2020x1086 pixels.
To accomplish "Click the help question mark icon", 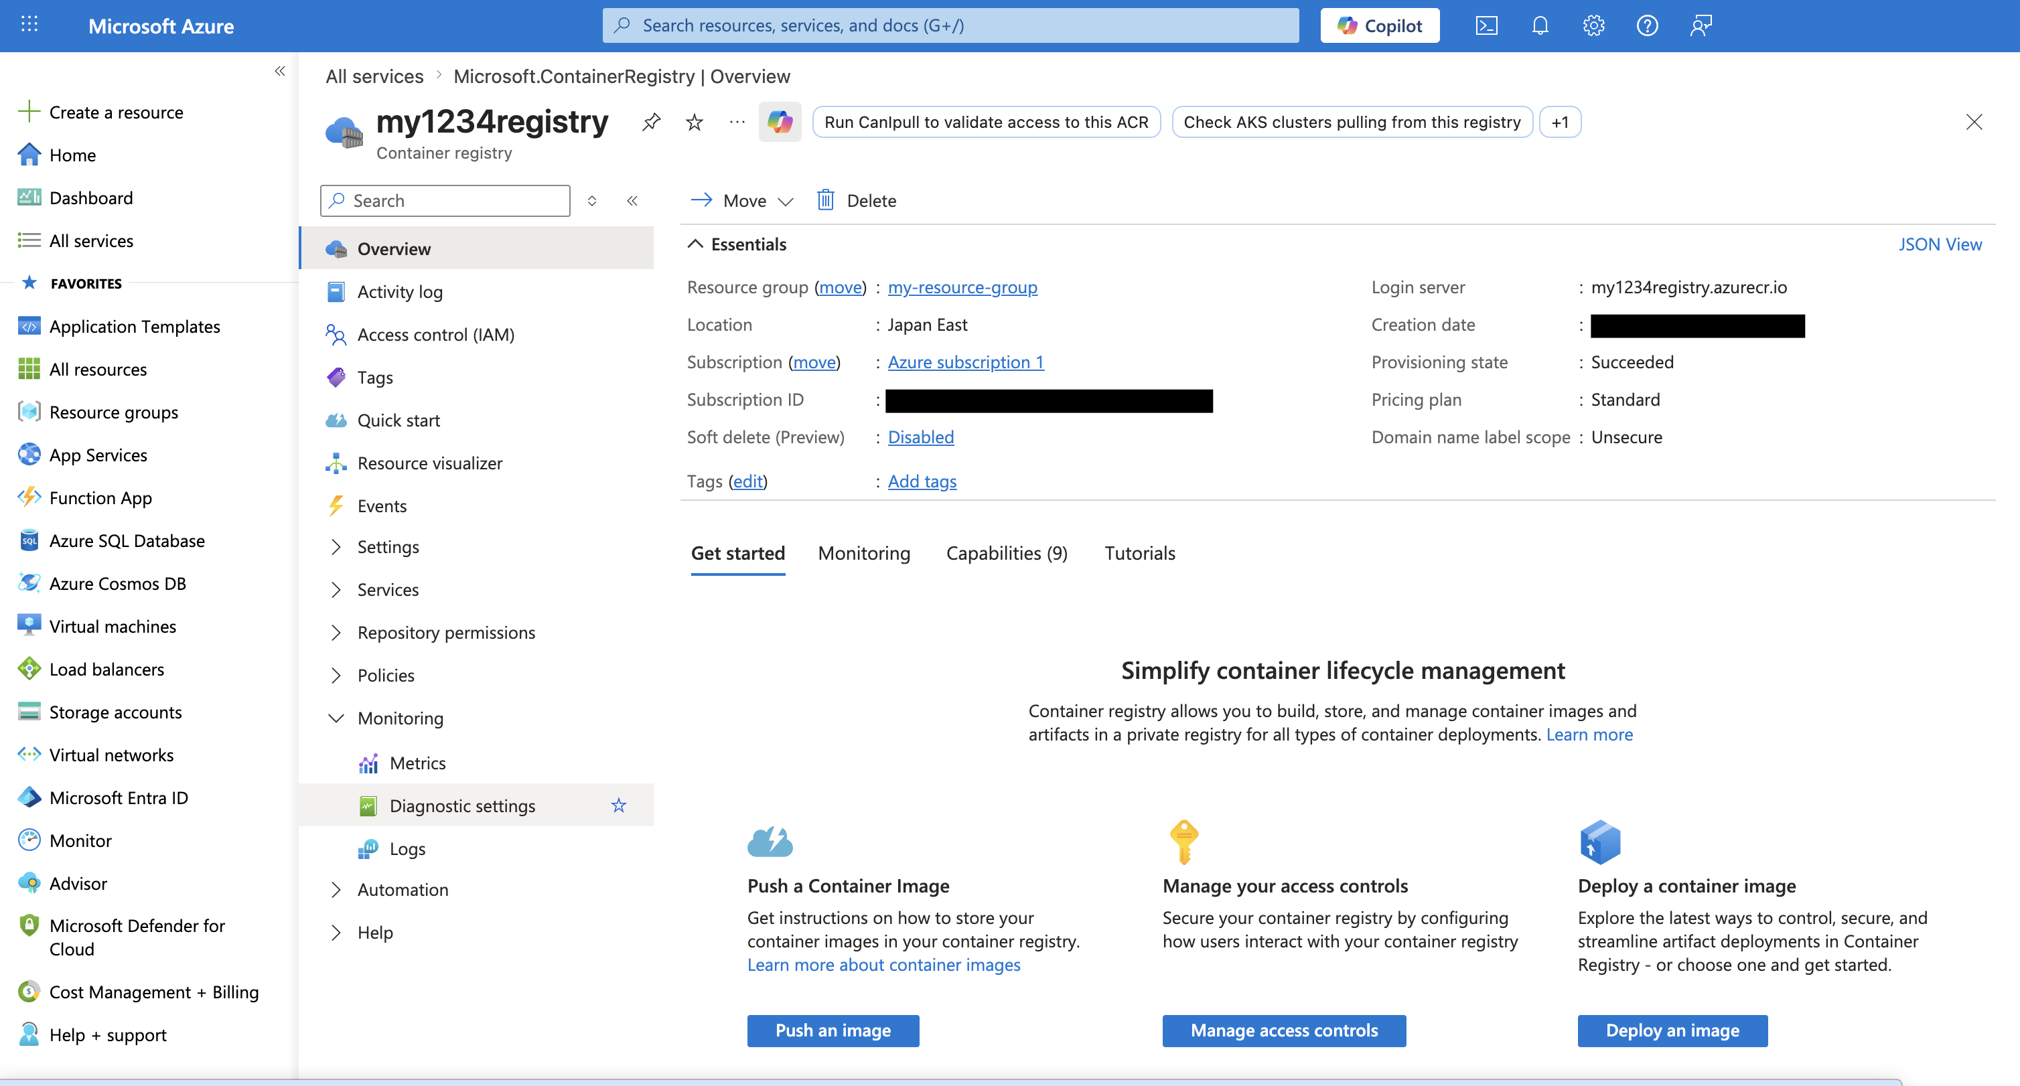I will (1647, 26).
